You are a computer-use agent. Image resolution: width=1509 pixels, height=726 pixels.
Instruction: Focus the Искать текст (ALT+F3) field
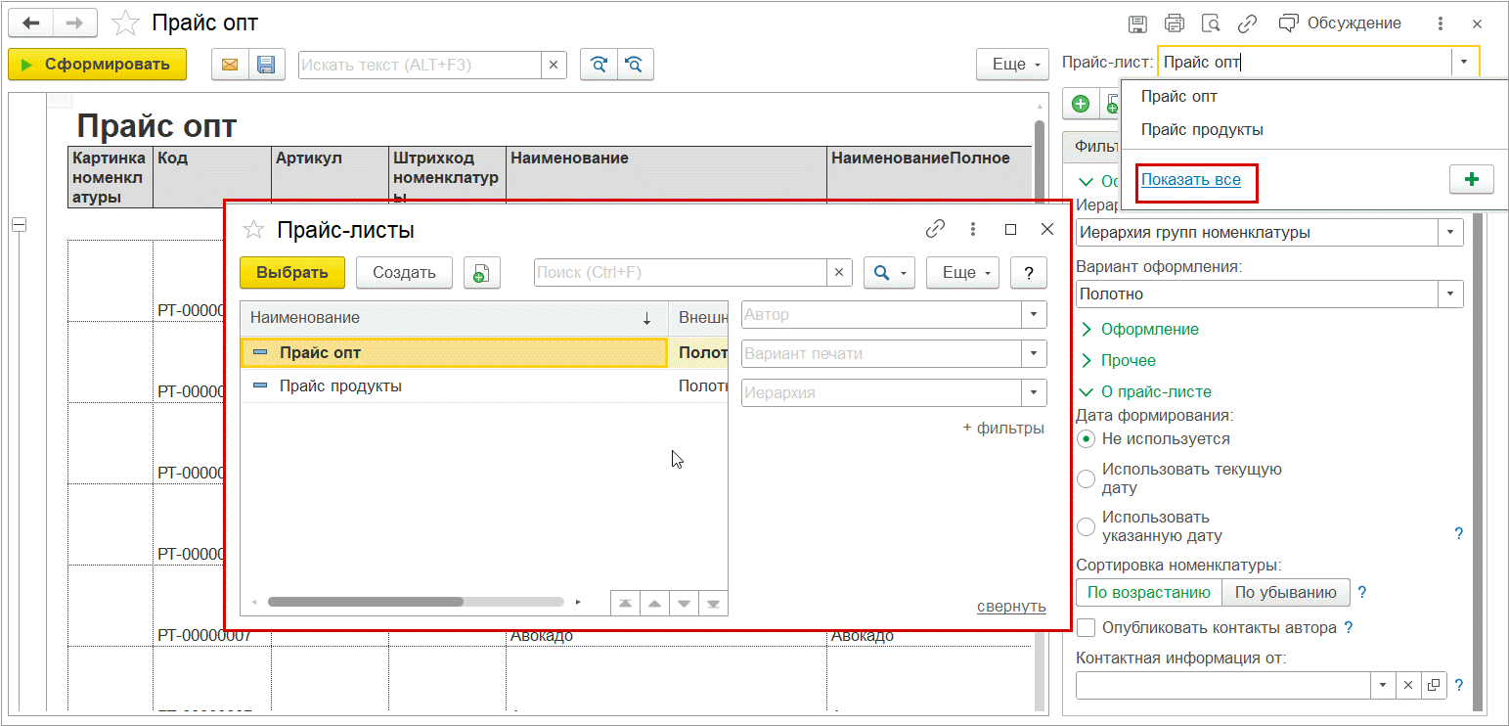click(x=420, y=65)
